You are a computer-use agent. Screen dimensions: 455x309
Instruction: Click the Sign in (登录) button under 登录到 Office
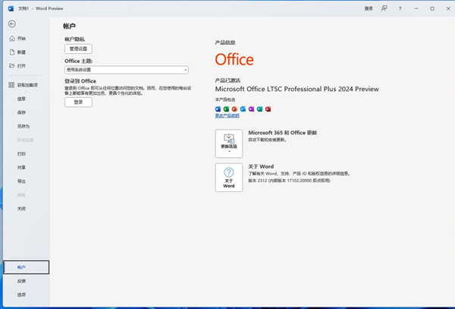78,102
